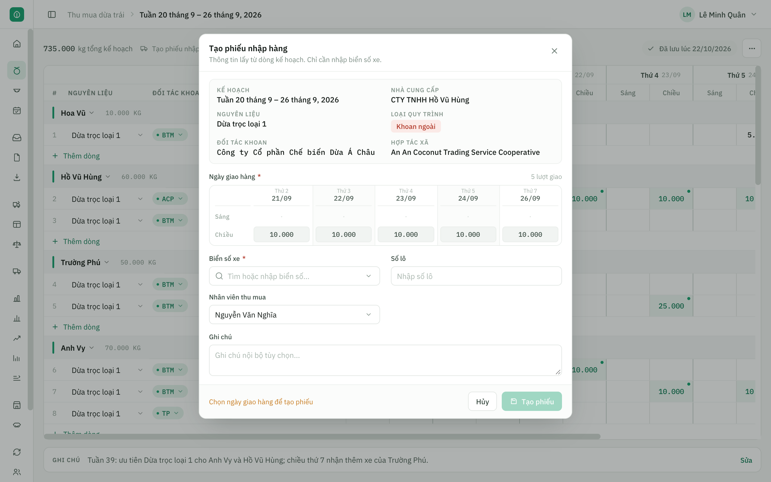Open the inbox sidebar icon
The height and width of the screenshot is (482, 771).
point(17,138)
